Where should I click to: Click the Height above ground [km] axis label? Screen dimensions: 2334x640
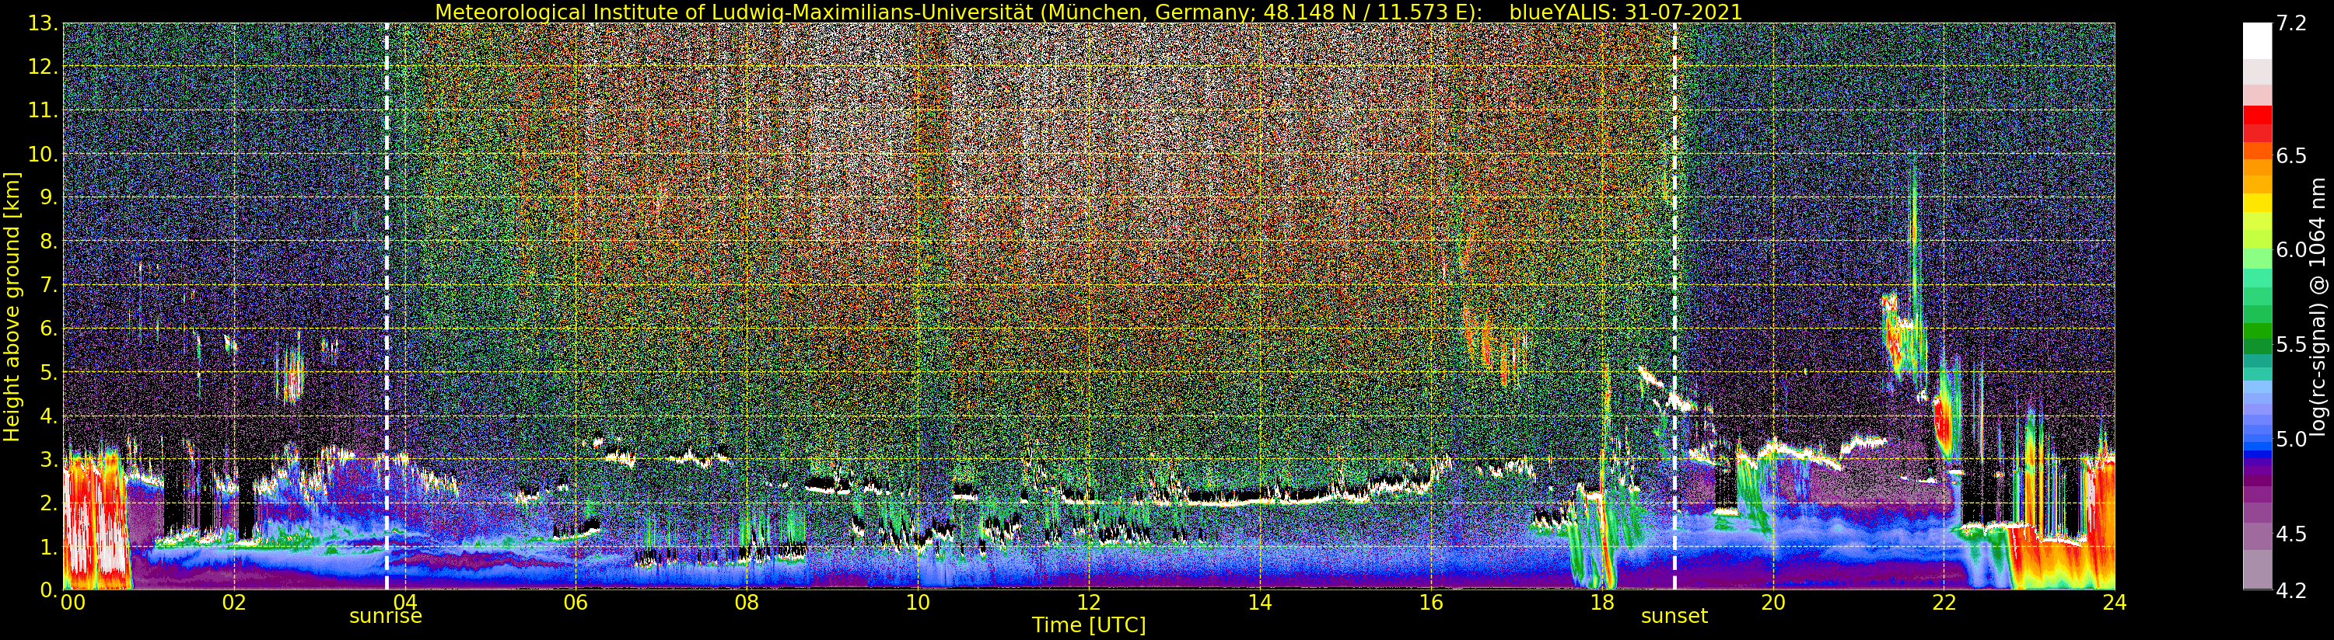[12, 307]
